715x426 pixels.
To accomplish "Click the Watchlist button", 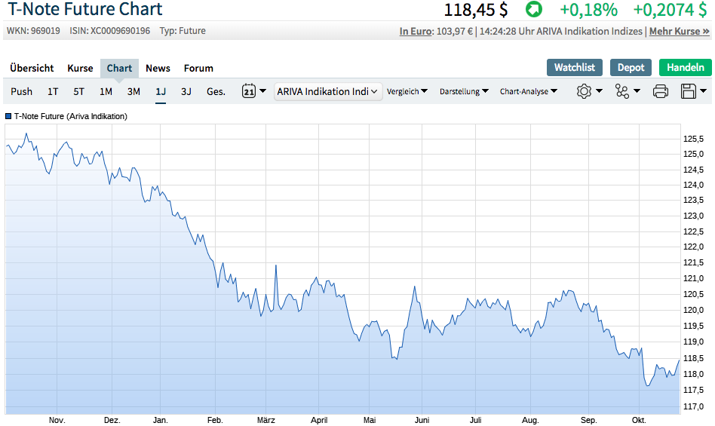I will [574, 67].
